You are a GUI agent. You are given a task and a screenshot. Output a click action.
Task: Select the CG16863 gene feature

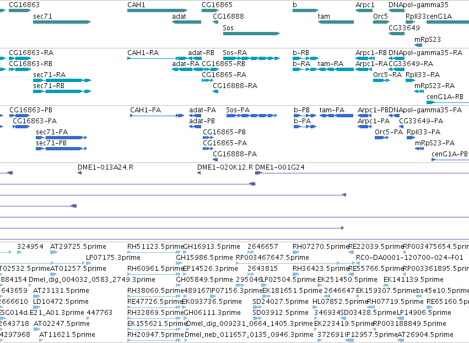(20, 10)
